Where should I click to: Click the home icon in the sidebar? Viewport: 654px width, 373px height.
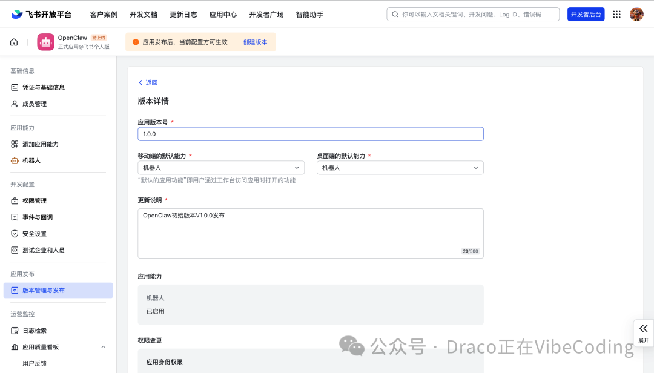13,42
